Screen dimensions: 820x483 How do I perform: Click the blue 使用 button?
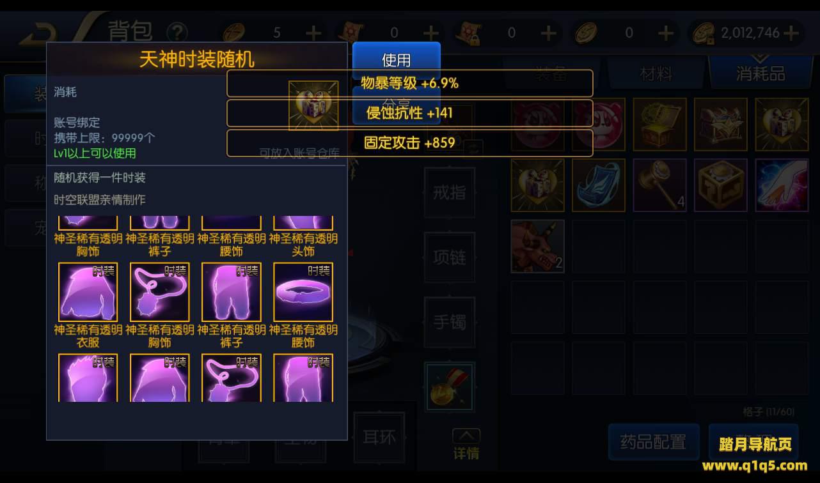click(x=396, y=59)
